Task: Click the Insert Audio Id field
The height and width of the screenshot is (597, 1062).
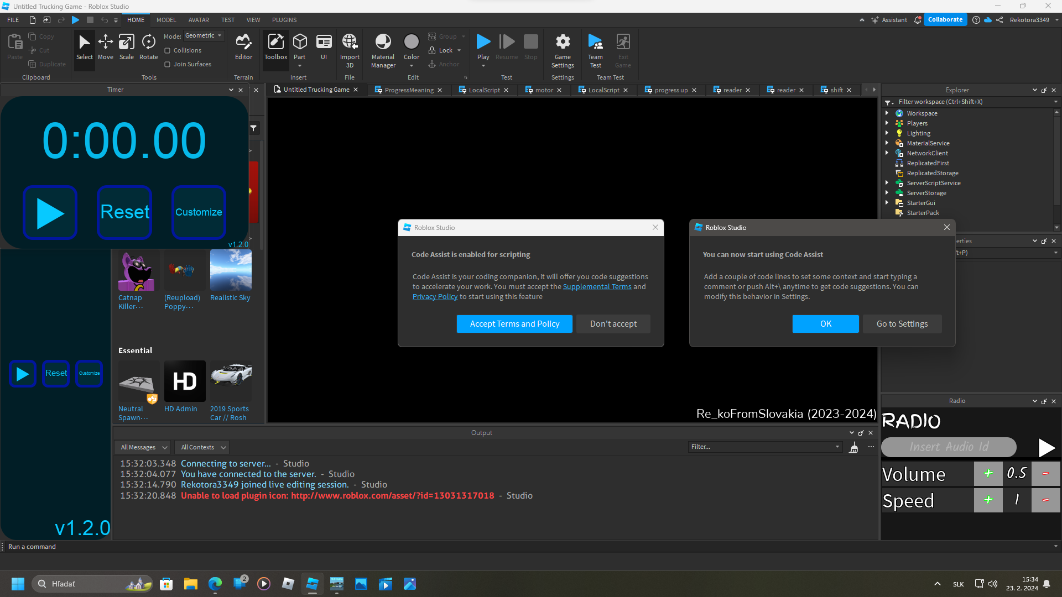Action: point(948,447)
